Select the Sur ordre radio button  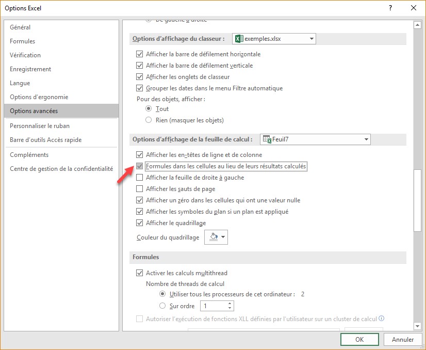162,306
